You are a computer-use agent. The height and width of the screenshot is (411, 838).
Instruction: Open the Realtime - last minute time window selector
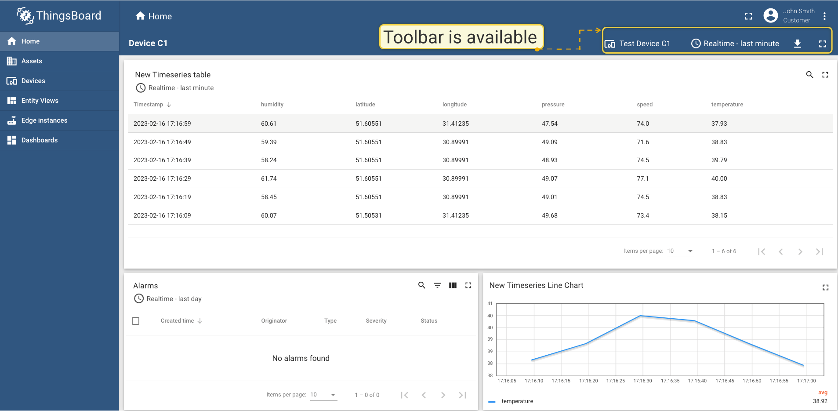coord(735,44)
